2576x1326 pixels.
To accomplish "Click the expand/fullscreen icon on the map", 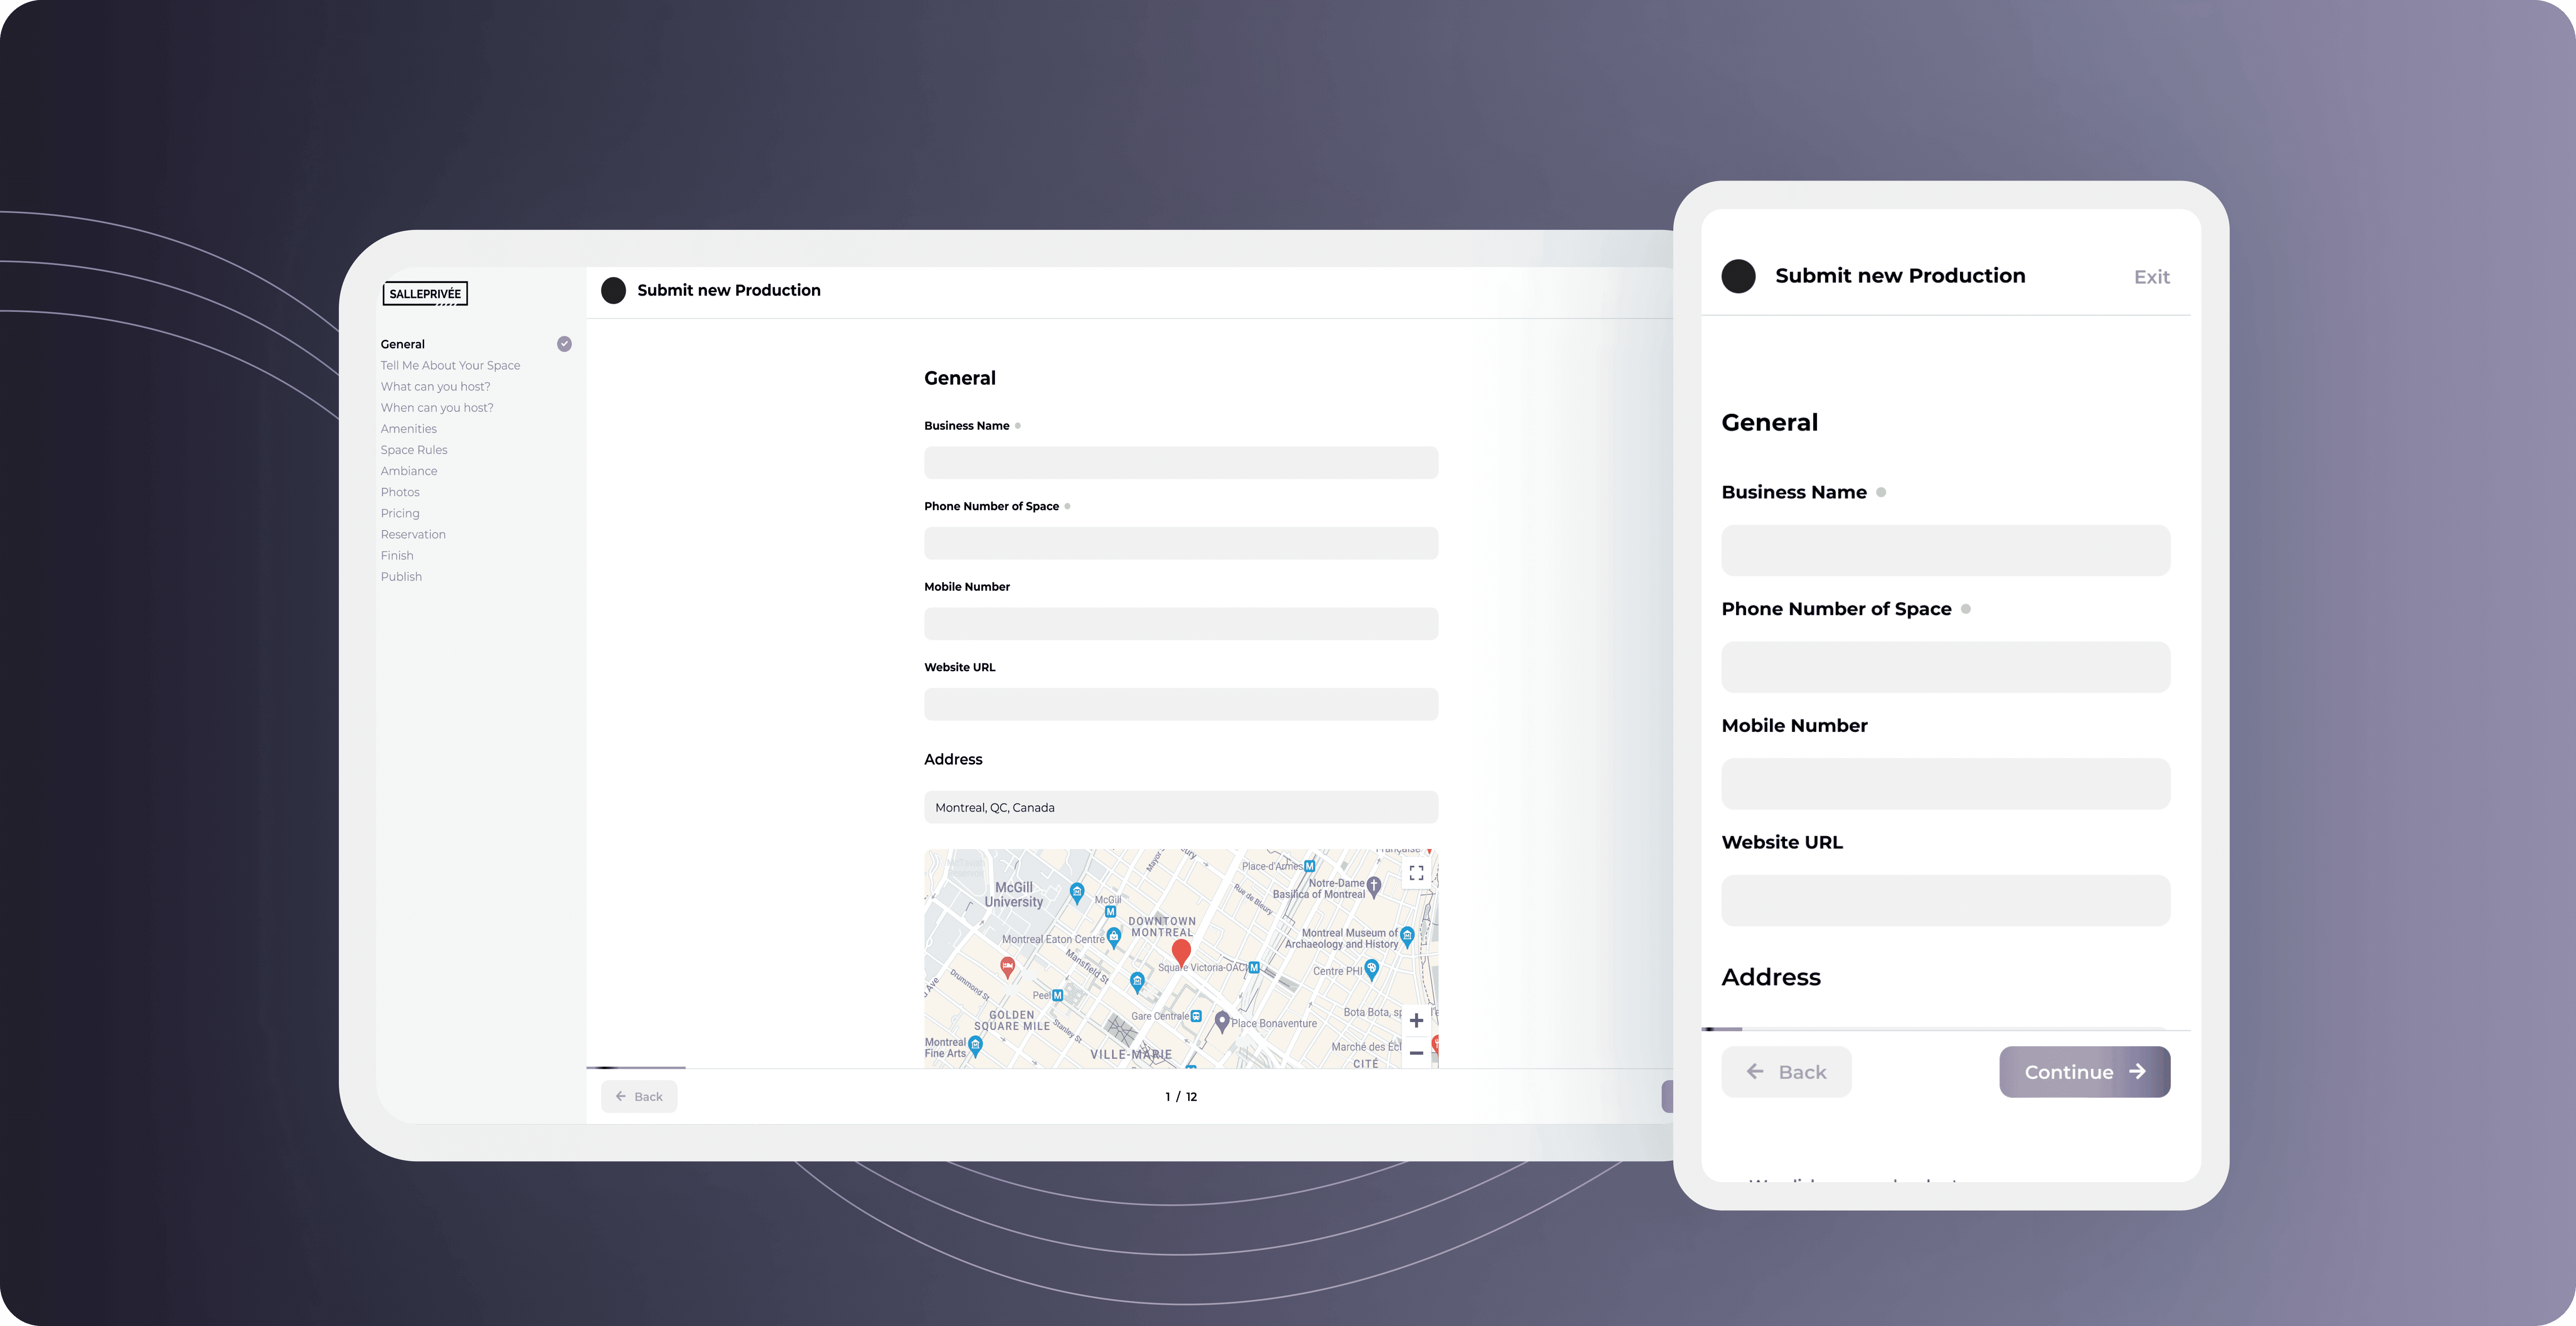I will tap(1416, 873).
